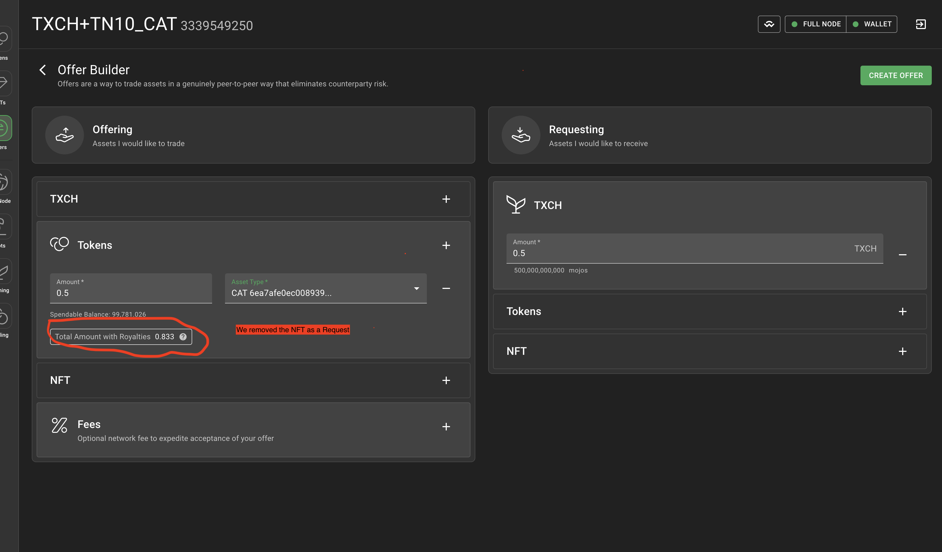Expand the Fees section
The width and height of the screenshot is (942, 552).
coord(446,427)
